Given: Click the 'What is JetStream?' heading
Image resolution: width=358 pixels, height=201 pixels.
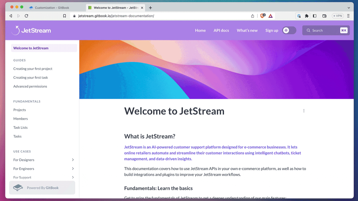Looking at the screenshot, I should click(150, 136).
